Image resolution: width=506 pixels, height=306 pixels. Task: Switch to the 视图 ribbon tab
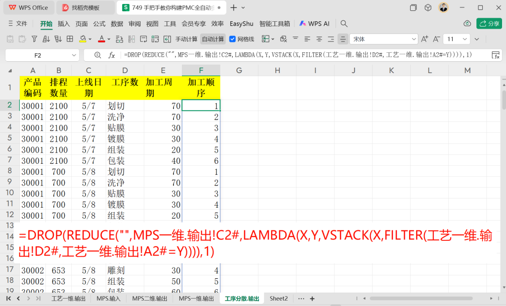point(152,24)
